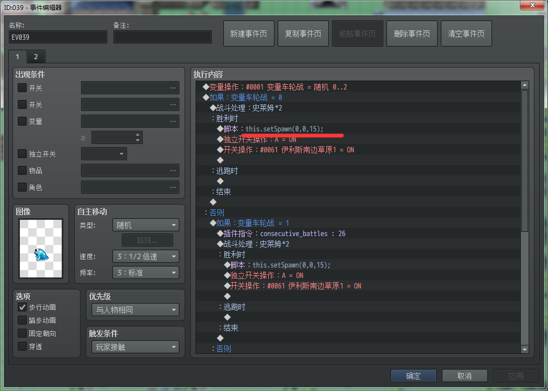Image resolution: width=548 pixels, height=391 pixels.
Task: Enable the second 开关 condition checkbox
Action: click(x=22, y=104)
